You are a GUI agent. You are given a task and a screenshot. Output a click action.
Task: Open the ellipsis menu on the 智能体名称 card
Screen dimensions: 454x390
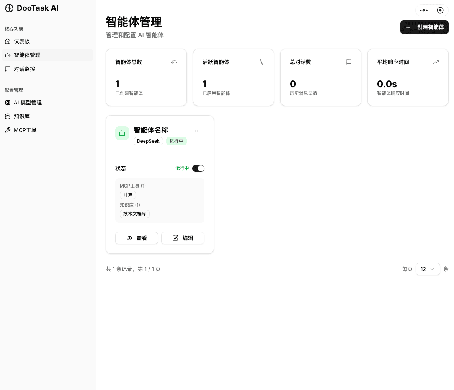pyautogui.click(x=198, y=131)
